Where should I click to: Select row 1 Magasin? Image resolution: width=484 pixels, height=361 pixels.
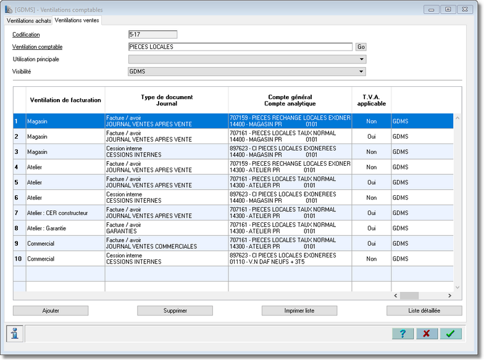pyautogui.click(x=233, y=121)
